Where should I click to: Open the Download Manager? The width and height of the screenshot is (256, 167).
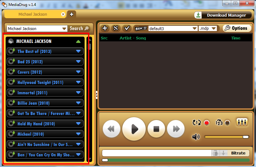pyautogui.click(x=223, y=15)
